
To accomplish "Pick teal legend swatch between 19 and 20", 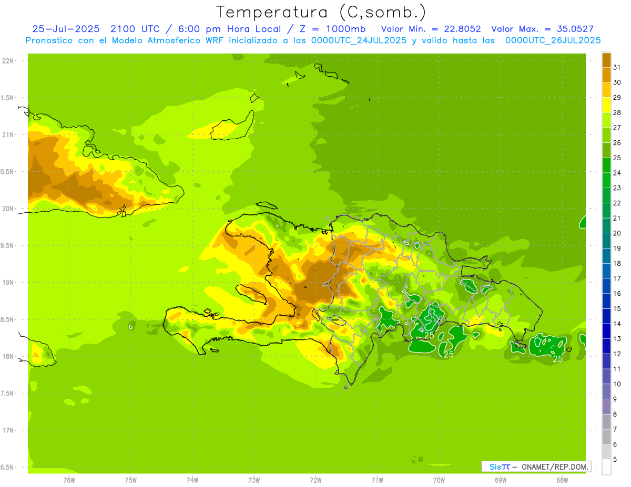I will pyautogui.click(x=607, y=241).
